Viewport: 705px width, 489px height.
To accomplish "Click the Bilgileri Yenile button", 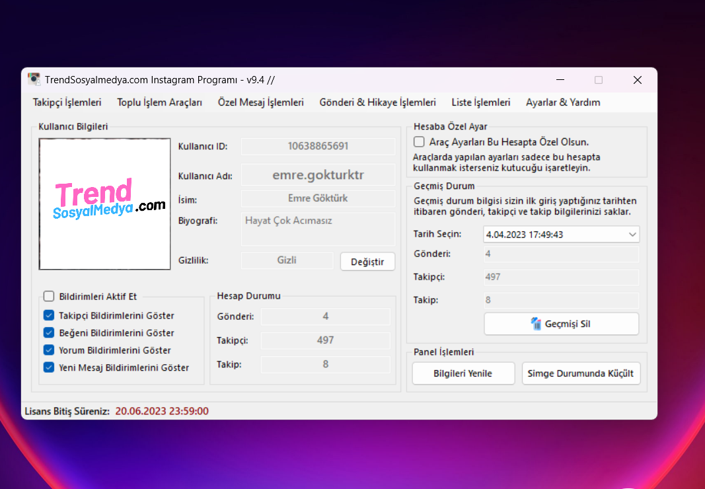I will coord(463,373).
